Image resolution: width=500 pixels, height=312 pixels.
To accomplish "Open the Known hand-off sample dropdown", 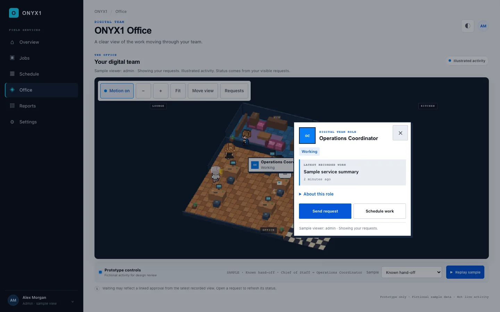I will pyautogui.click(x=411, y=272).
